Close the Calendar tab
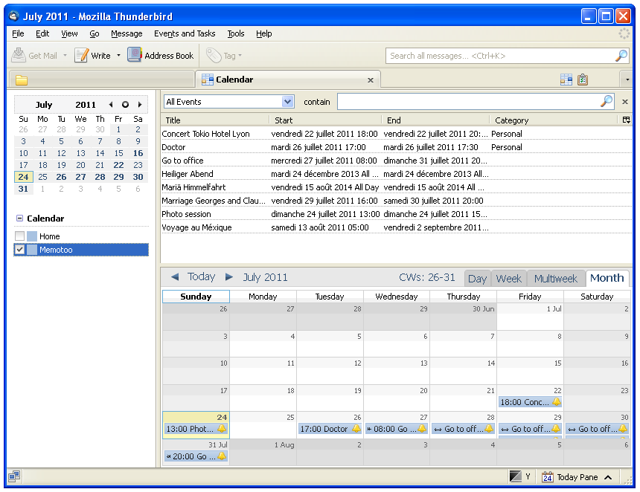The image size is (640, 492). (x=370, y=80)
